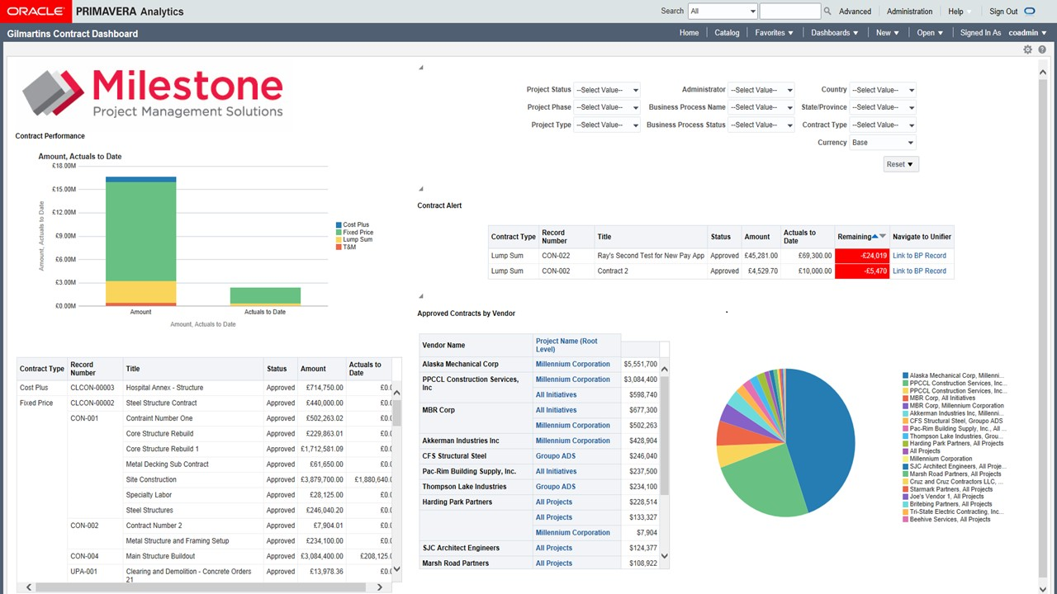Click the search magnifier icon
The image size is (1057, 594).
click(827, 12)
